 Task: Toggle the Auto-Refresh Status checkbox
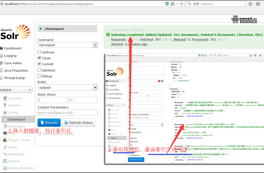coord(40,134)
